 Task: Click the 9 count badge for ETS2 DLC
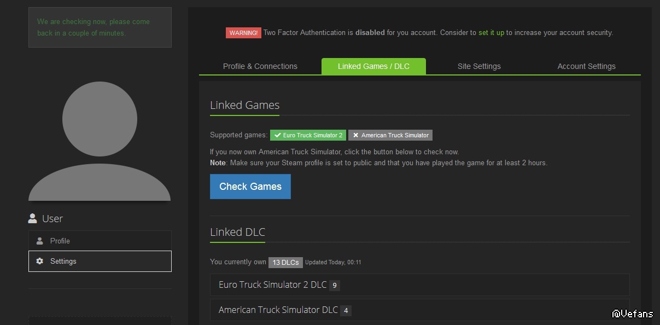(x=335, y=285)
